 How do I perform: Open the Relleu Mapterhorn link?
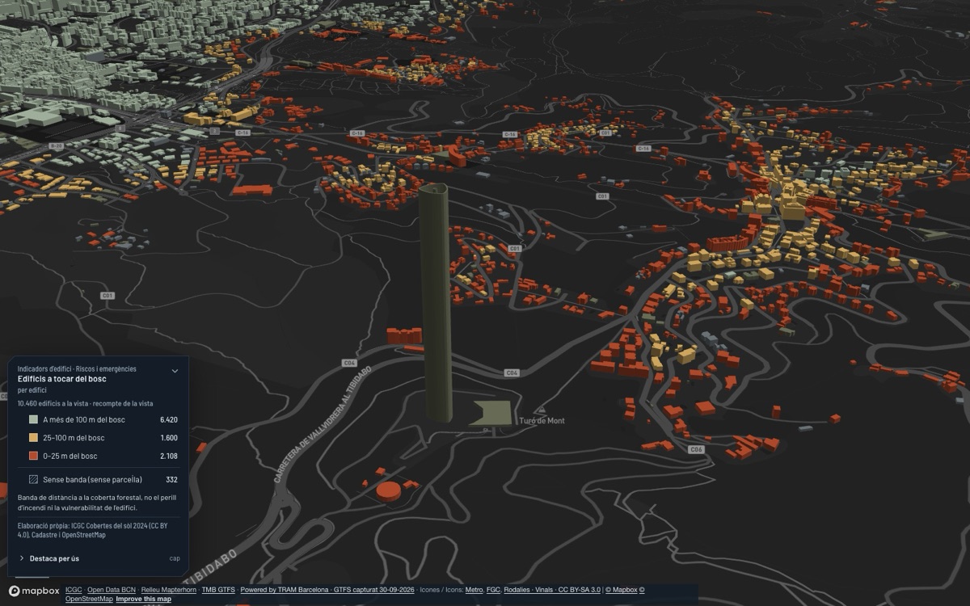click(169, 590)
